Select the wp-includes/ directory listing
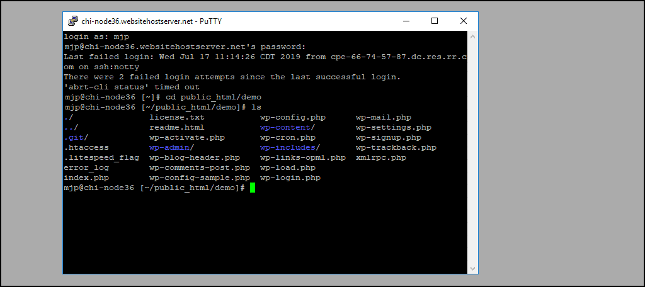 click(x=290, y=148)
